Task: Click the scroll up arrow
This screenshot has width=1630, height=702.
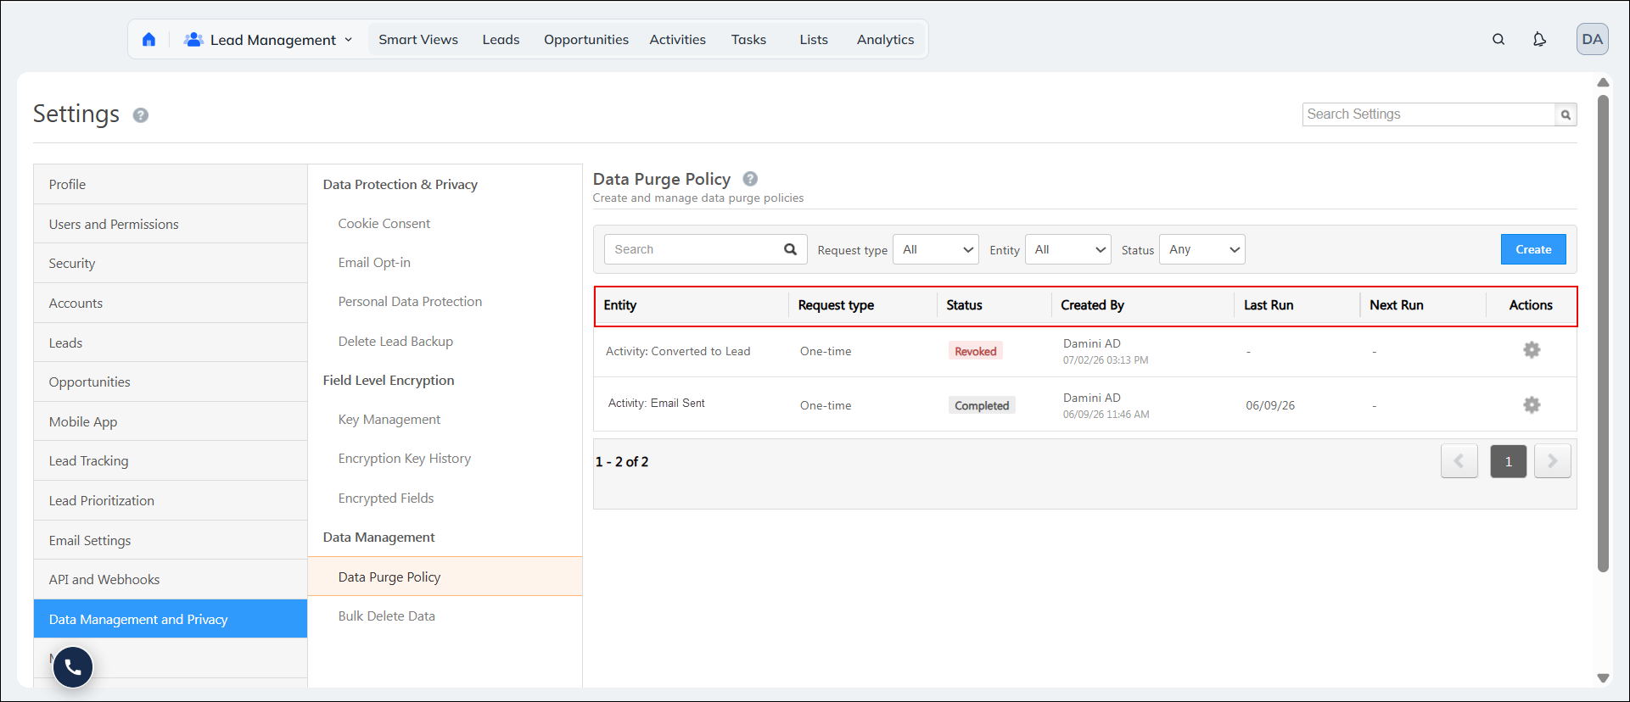Action: click(1603, 82)
